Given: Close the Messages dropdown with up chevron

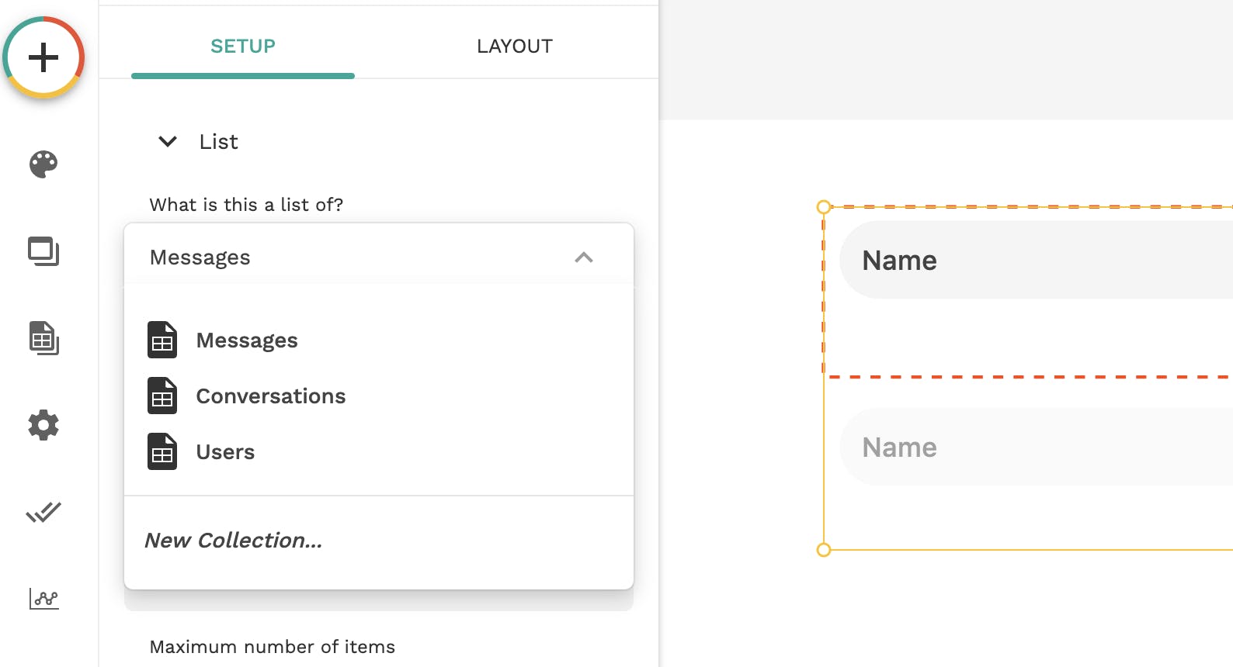Looking at the screenshot, I should (x=584, y=257).
